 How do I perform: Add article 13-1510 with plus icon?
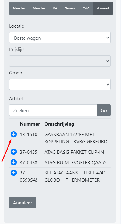click(x=14, y=134)
